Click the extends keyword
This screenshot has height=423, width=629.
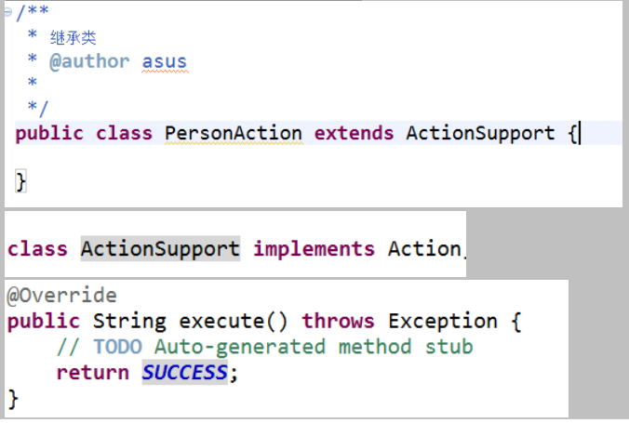[x=355, y=133]
